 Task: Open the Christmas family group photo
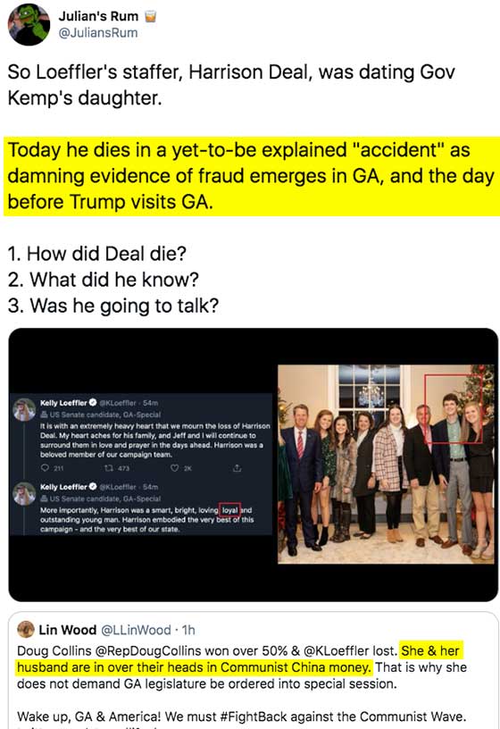386,464
